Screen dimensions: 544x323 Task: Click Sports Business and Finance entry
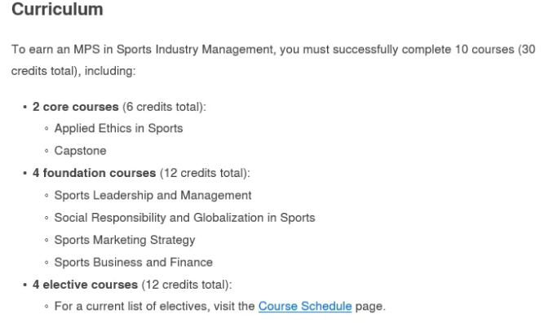coord(133,263)
